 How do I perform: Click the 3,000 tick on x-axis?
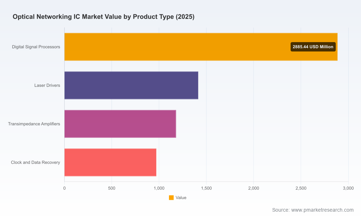348,188
